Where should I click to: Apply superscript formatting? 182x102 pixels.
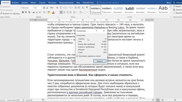[x=40, y=12]
